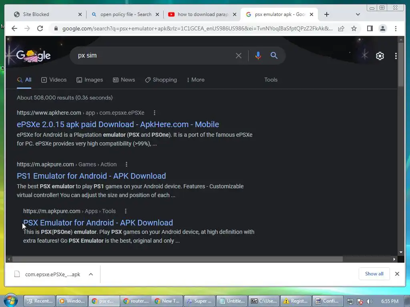Viewport: 410px width, 307px height.
Task: Open the Recent taskbar item
Action: coord(40,301)
